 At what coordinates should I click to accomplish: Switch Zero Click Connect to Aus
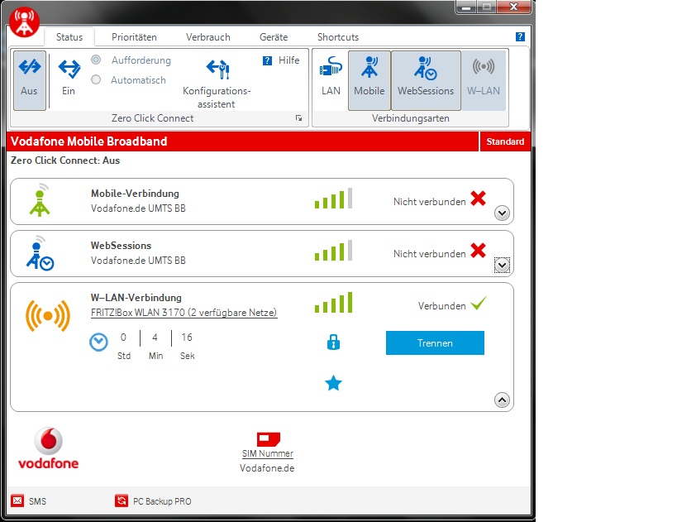coord(30,80)
